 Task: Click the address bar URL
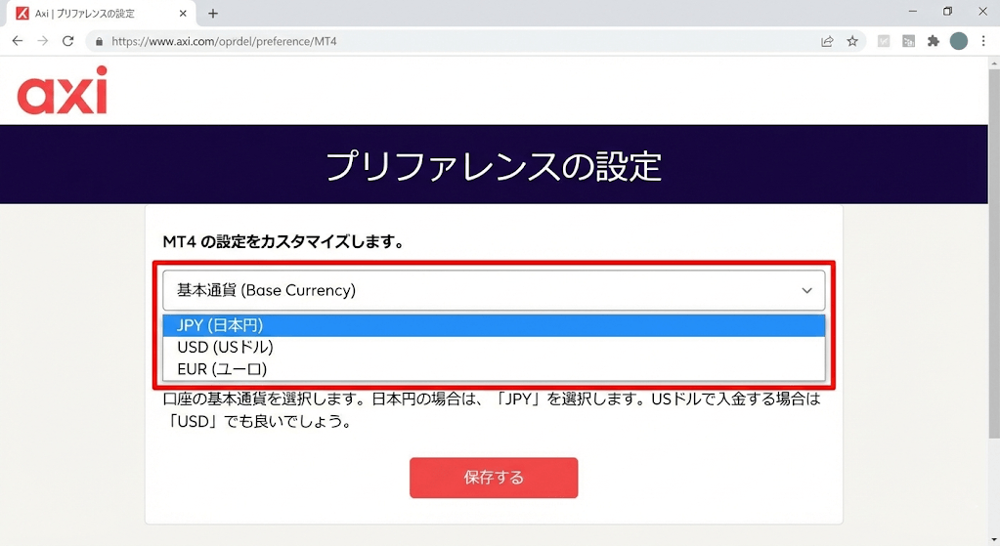224,41
